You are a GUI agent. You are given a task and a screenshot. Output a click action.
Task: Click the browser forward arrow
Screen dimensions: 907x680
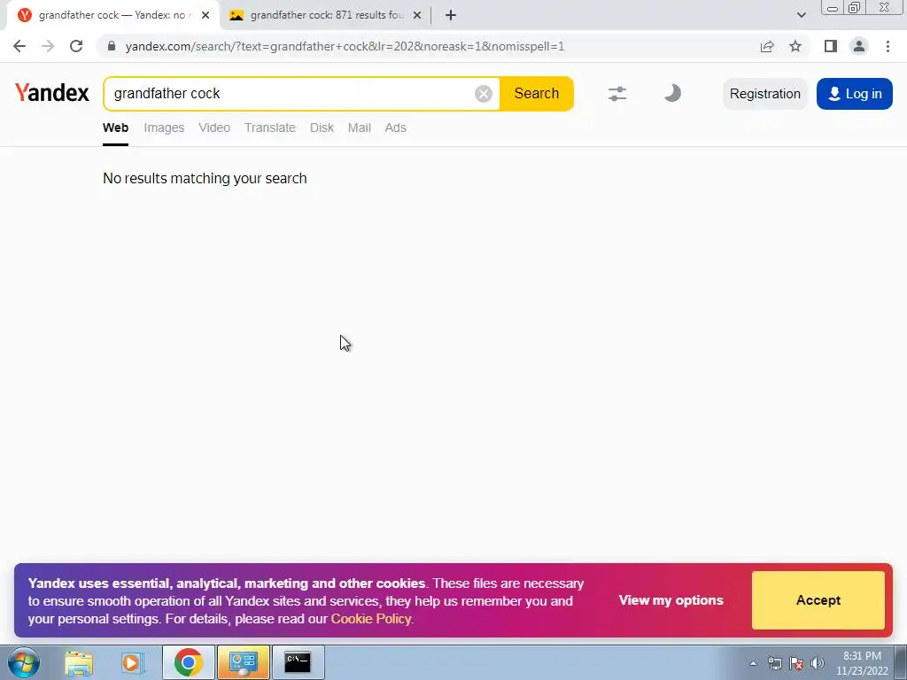click(48, 46)
